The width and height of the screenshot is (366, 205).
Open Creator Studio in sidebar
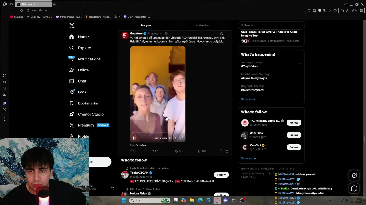tap(86, 114)
